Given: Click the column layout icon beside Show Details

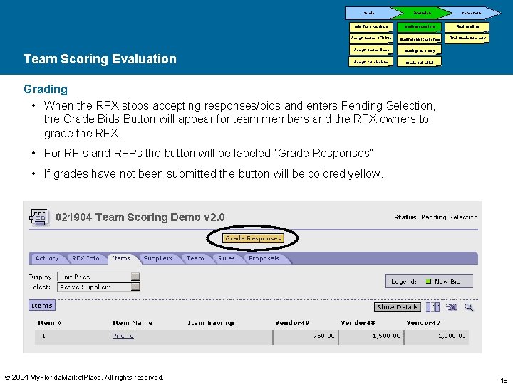Looking at the screenshot, I should 432,307.
